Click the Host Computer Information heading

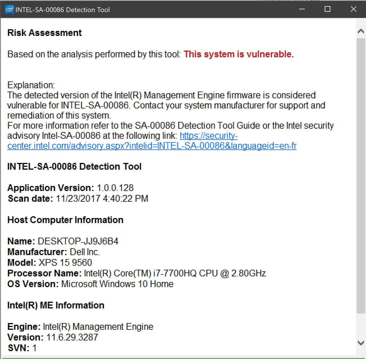click(65, 220)
